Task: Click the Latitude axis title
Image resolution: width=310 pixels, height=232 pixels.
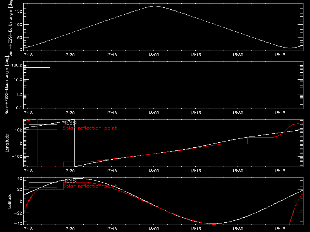Action: pos(9,201)
